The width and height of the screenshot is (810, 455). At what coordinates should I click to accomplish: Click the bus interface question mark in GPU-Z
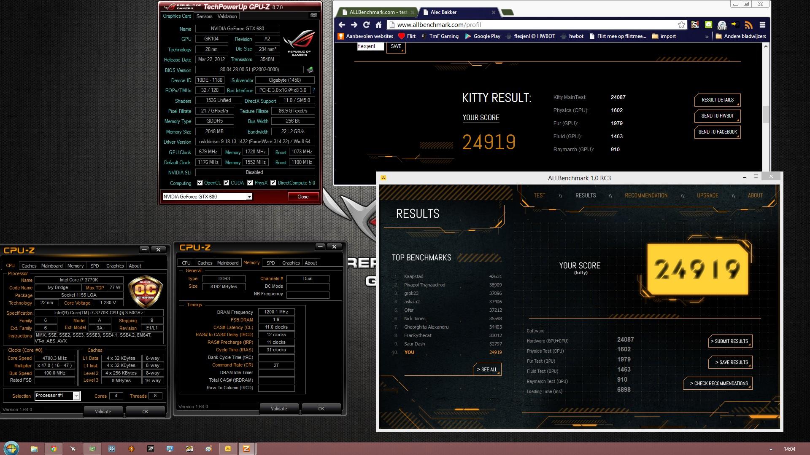coord(313,90)
